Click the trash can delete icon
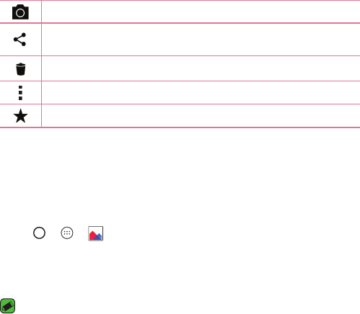The height and width of the screenshot is (314, 360). coord(21,69)
